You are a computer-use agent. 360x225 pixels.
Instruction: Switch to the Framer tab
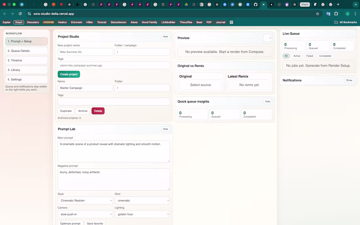(315, 4)
